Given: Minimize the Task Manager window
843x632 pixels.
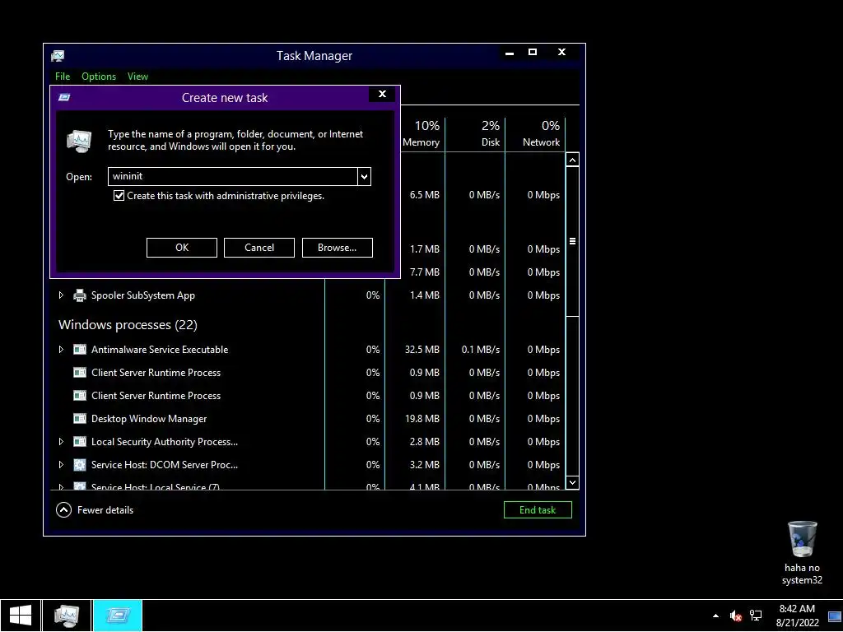Looking at the screenshot, I should coord(510,53).
